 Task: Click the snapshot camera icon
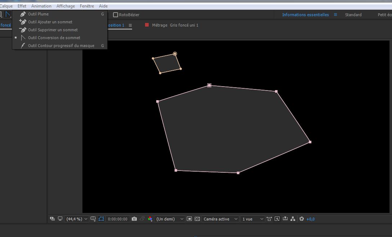(x=134, y=219)
